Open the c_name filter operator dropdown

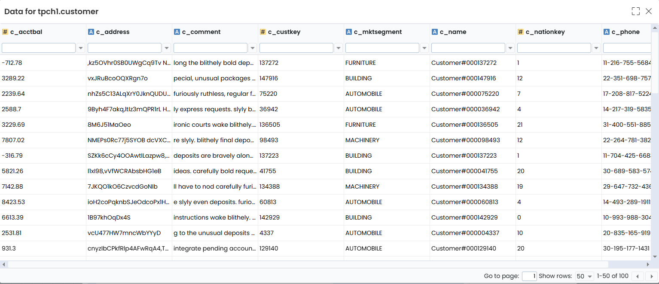click(510, 48)
